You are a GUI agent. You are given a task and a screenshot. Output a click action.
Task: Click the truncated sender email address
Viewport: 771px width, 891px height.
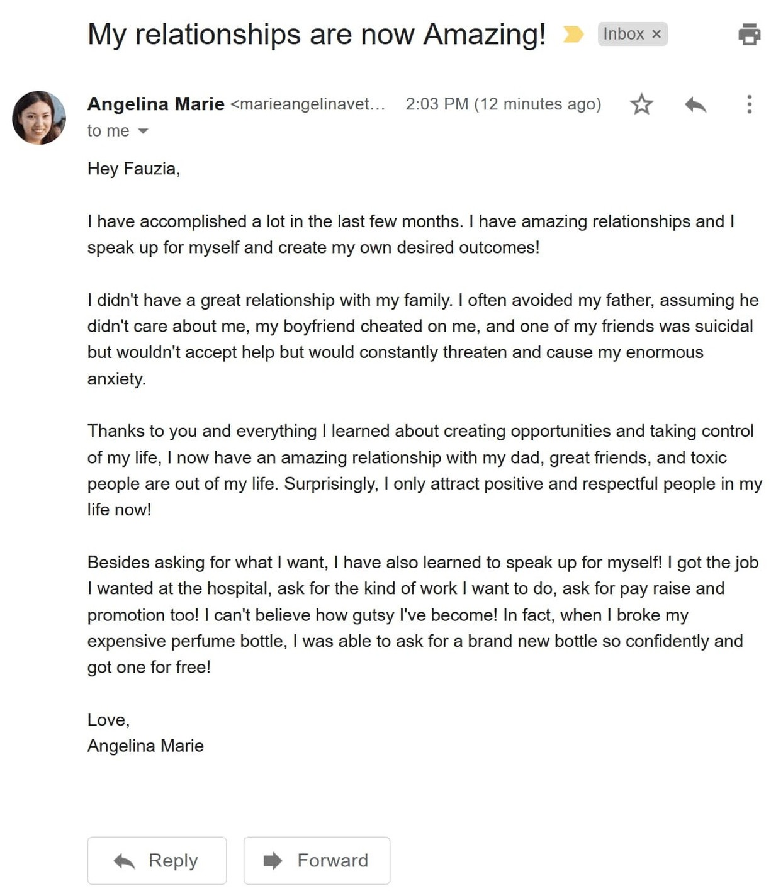coord(308,104)
